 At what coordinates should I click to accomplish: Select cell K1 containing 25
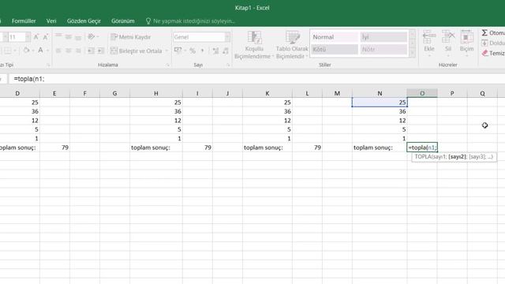tap(267, 103)
